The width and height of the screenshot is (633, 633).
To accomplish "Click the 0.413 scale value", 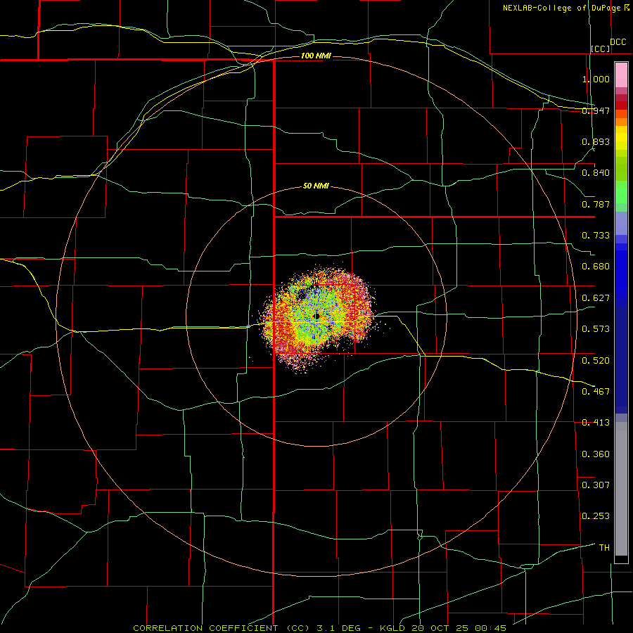I will (596, 423).
